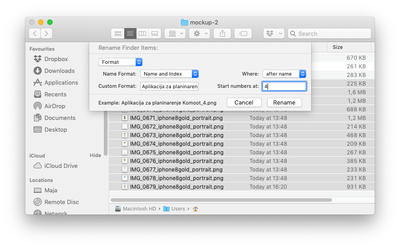
Task: Switch to gallery view in toolbar
Action: [155, 33]
